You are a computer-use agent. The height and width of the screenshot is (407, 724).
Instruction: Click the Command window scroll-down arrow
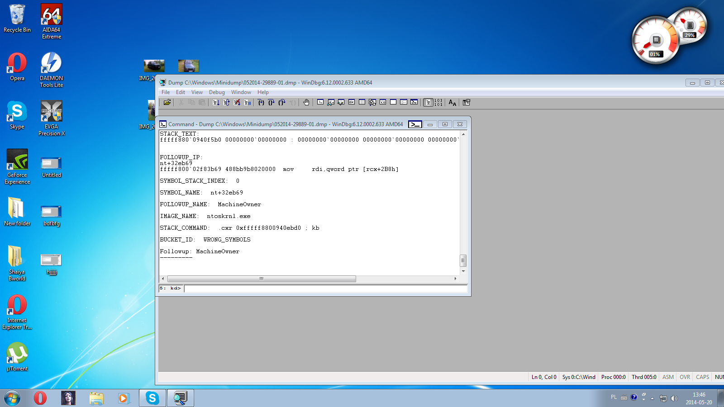click(x=463, y=271)
